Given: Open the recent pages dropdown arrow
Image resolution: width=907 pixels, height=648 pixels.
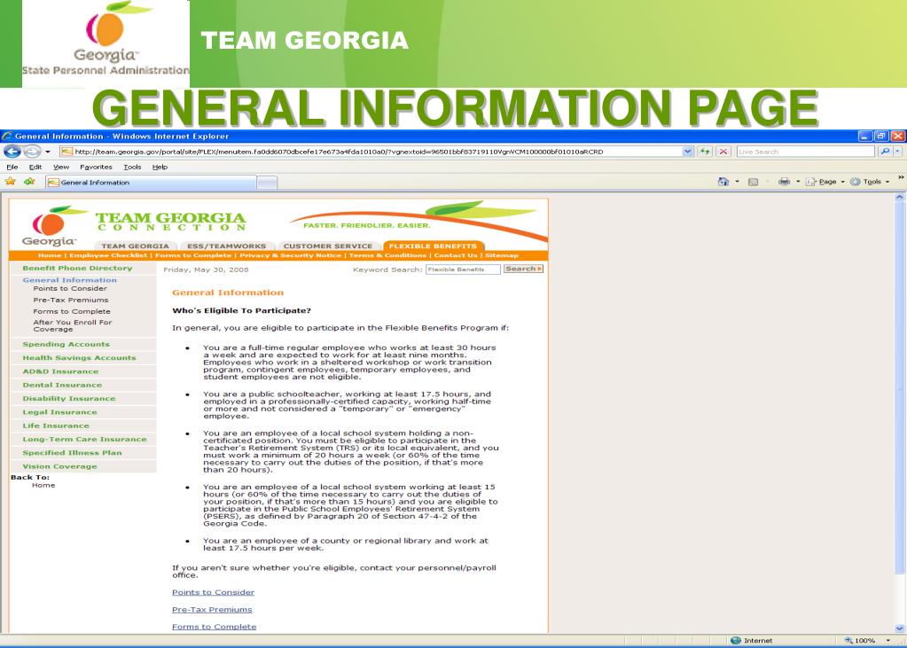Looking at the screenshot, I should (x=47, y=152).
